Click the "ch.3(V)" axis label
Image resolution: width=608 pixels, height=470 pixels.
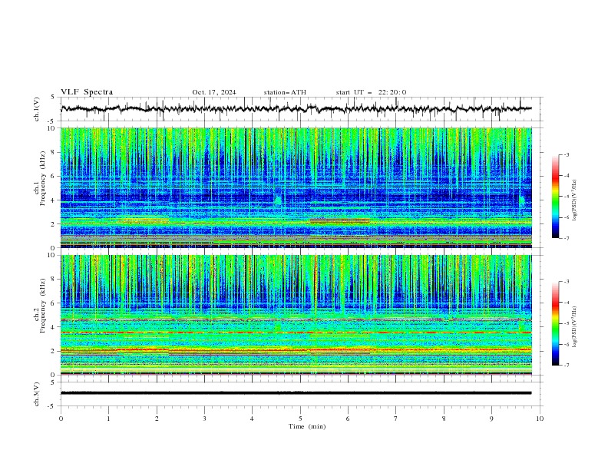pos(37,394)
